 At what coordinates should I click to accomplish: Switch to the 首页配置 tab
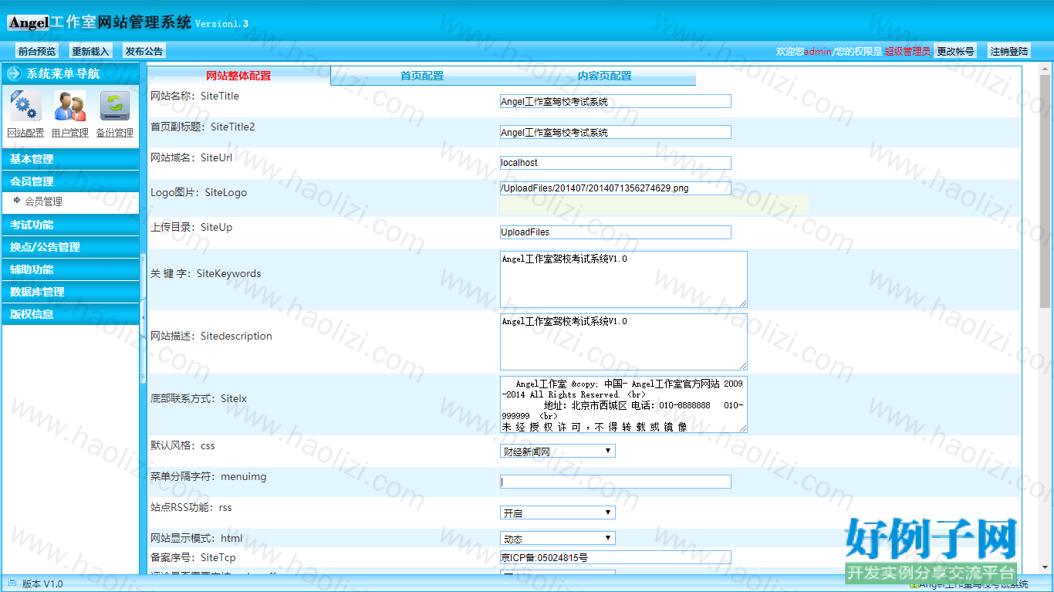pos(421,76)
